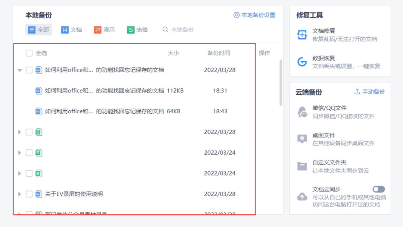Image resolution: width=403 pixels, height=227 pixels.
Task: Click the gear icon beside 本地备份设置
Action: (236, 15)
